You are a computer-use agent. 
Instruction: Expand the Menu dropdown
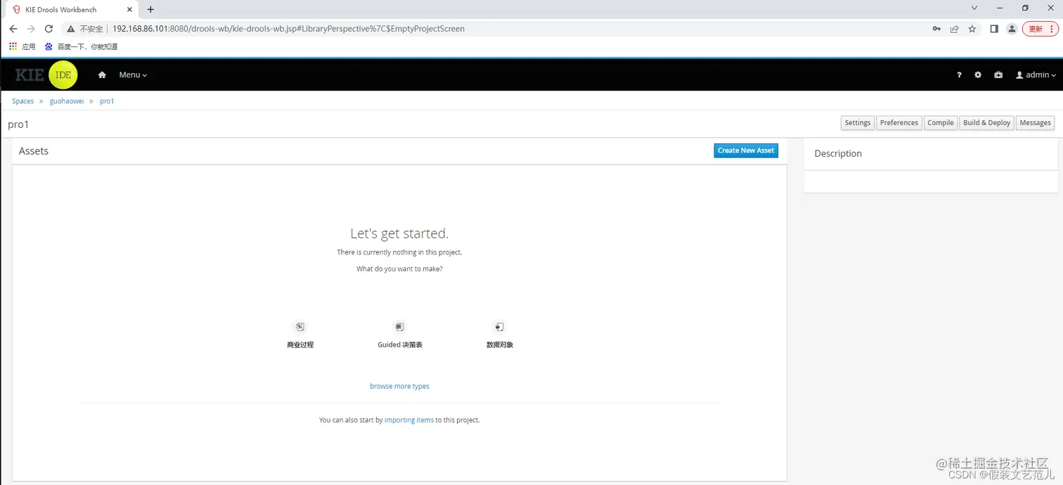click(133, 75)
